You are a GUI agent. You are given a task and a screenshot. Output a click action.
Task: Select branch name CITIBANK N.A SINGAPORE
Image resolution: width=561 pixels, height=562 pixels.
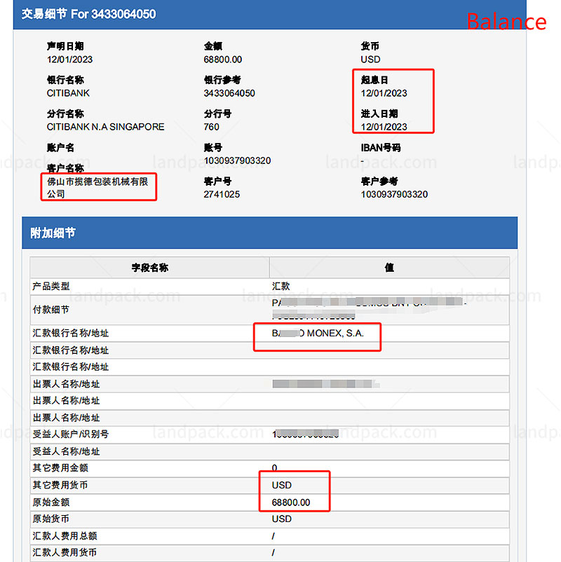coord(105,127)
